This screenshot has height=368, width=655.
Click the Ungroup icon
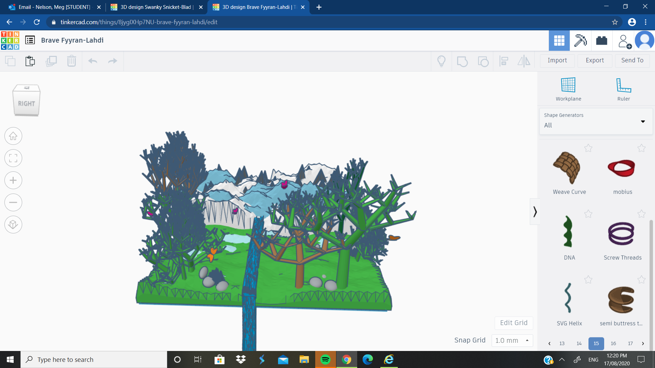pyautogui.click(x=483, y=61)
